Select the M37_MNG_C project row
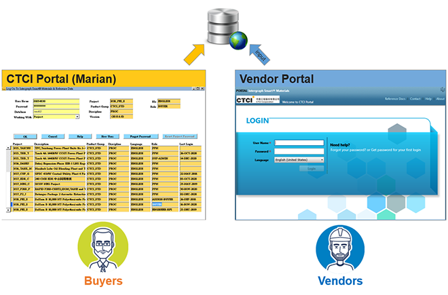Screen dimensions: 448x295 (x=107, y=184)
